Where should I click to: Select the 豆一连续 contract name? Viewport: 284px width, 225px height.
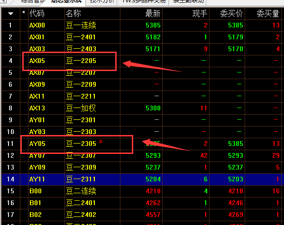(81, 25)
